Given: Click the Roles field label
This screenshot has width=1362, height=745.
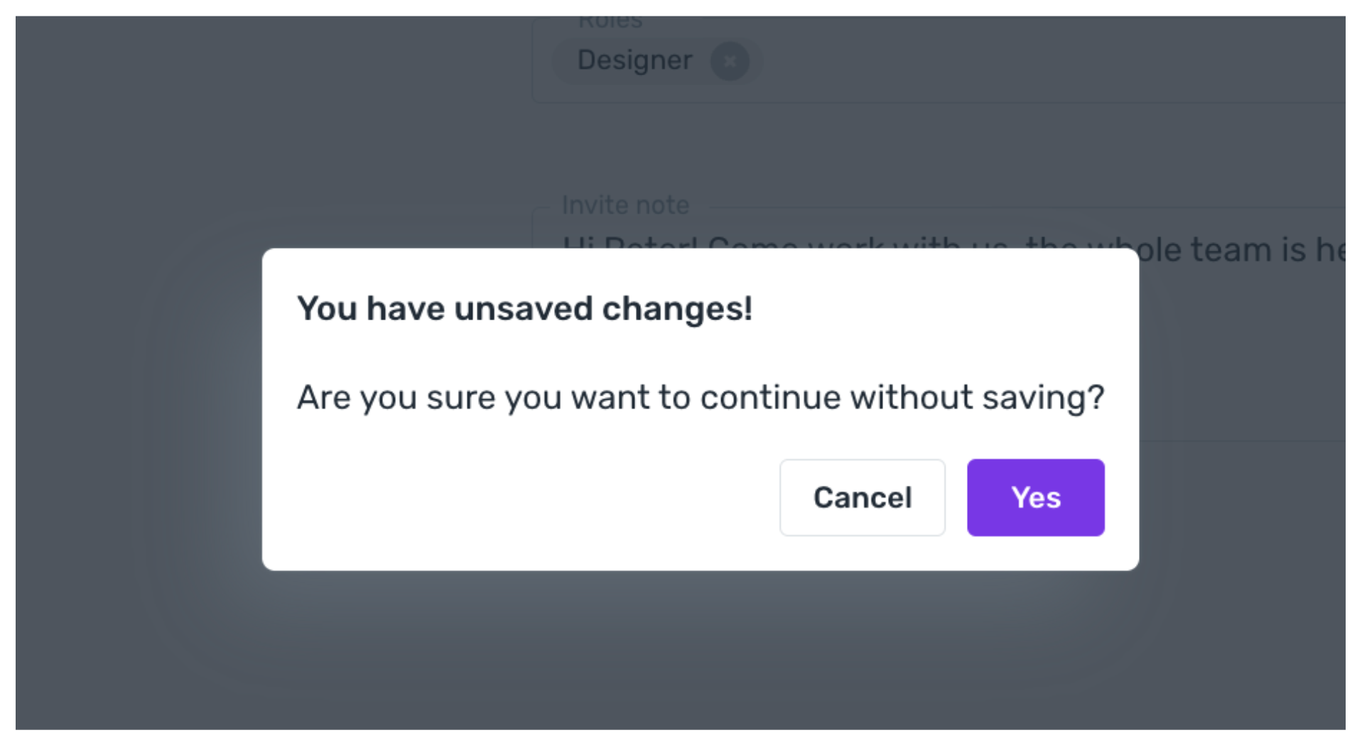Looking at the screenshot, I should (610, 23).
